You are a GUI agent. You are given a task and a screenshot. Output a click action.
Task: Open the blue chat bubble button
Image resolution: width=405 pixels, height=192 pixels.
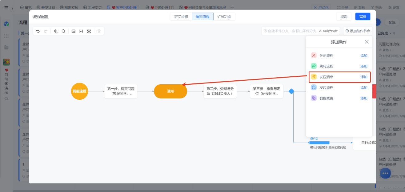386,173
